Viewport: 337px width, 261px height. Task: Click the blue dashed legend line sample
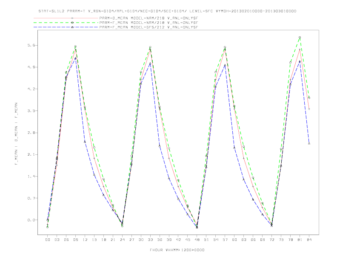click(66, 27)
